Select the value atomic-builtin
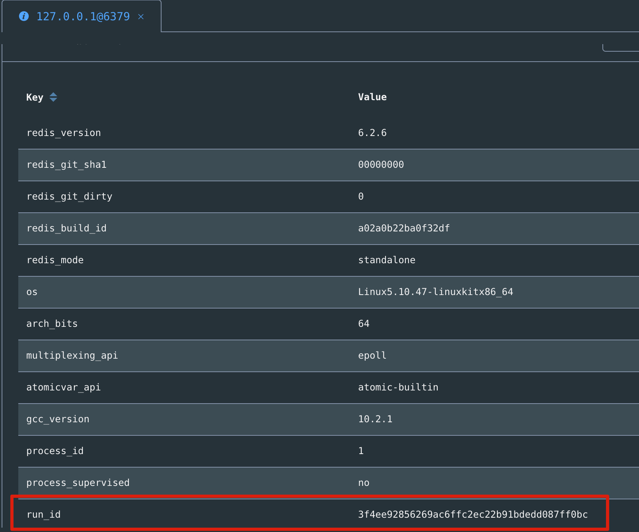This screenshot has height=532, width=639. point(398,387)
